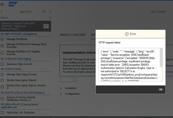Click the HTTP request failed message
173x118 pixels.
click(109, 43)
